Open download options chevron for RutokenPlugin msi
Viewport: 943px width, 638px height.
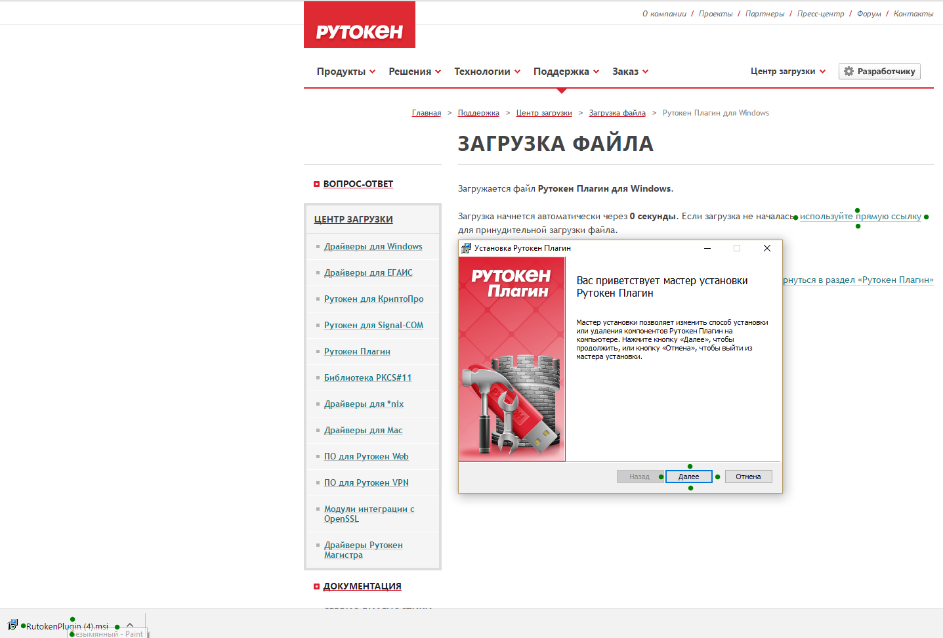130,625
